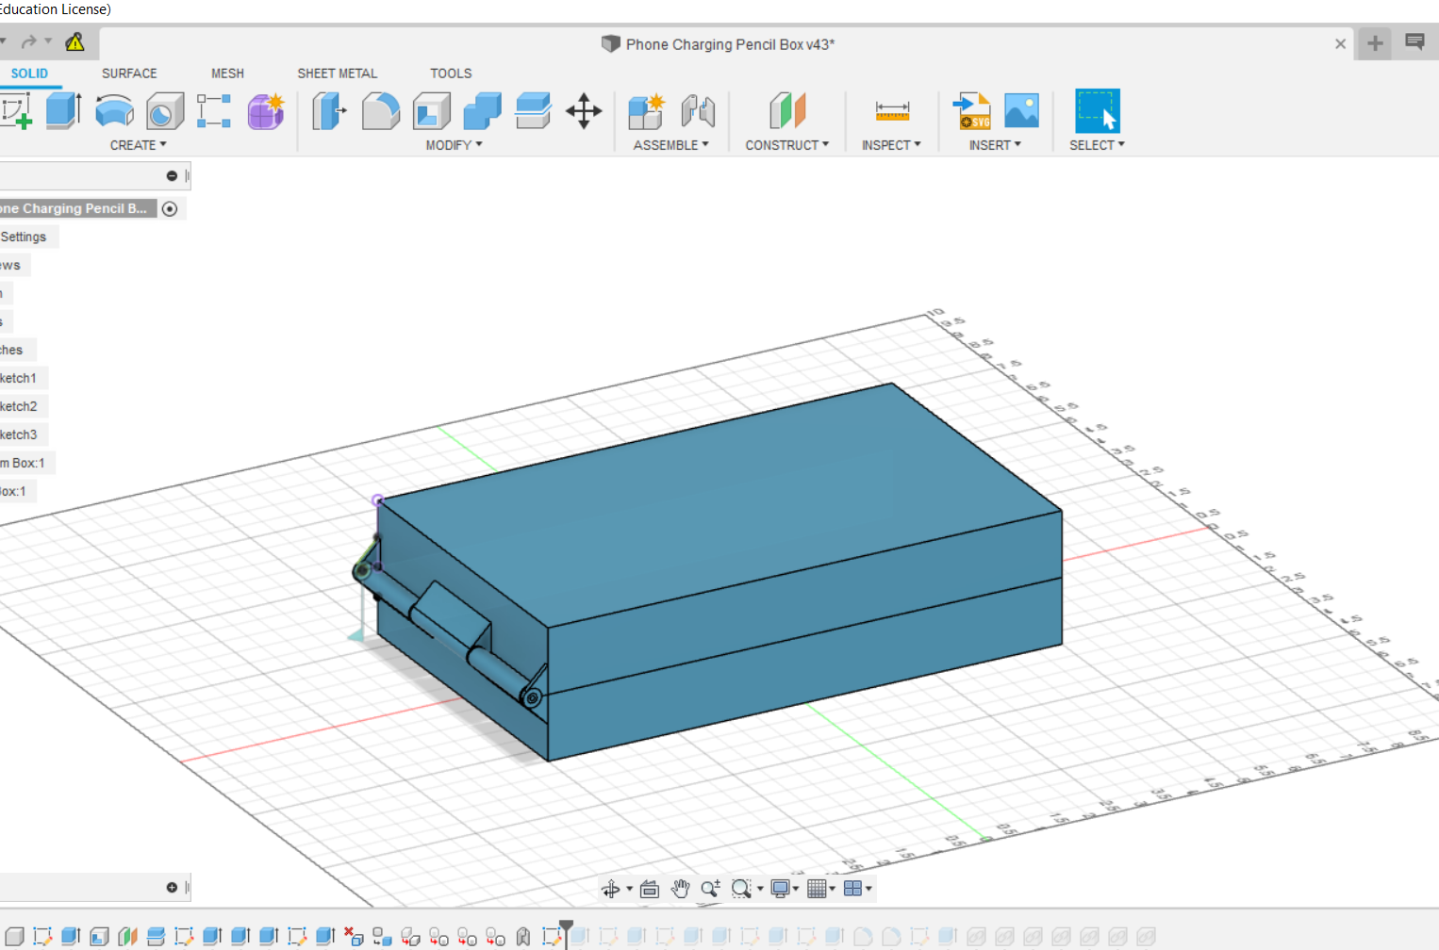The width and height of the screenshot is (1439, 950).
Task: Choose the Move/Copy arrows tool
Action: pos(584,111)
